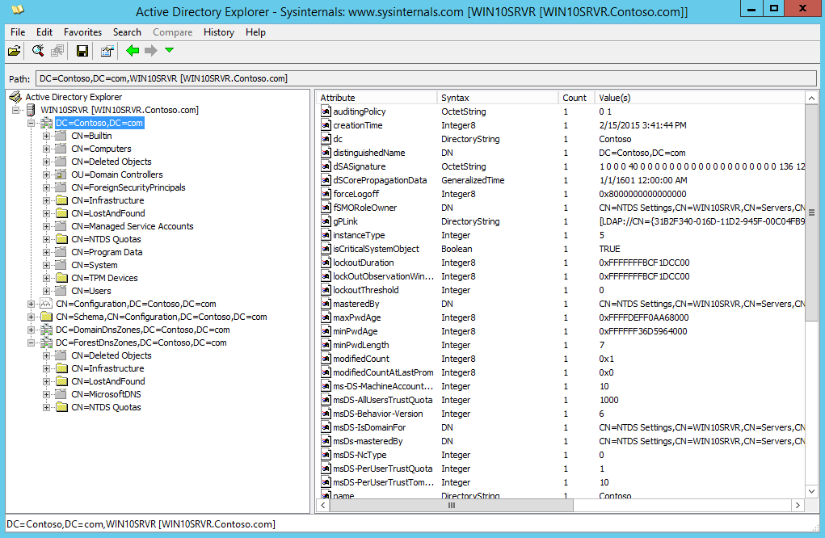
Task: Select the creationTime attribute row
Action: point(561,125)
